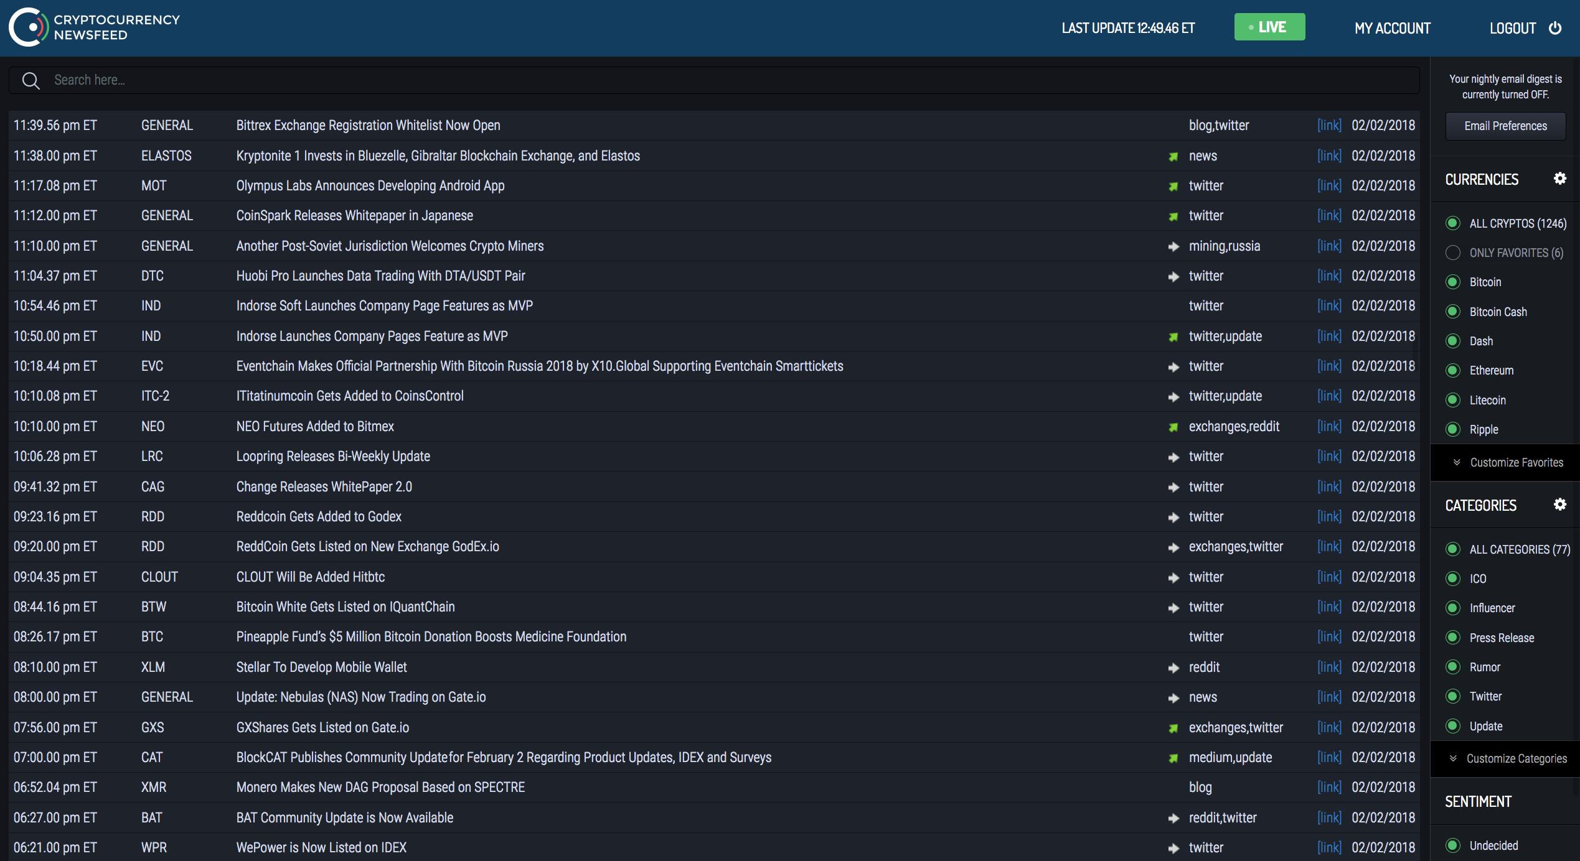Screen dimensions: 1580x861
Task: Click the logout power icon
Action: tap(1555, 28)
